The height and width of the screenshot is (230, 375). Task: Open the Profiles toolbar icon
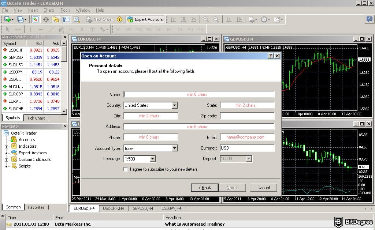pos(22,19)
